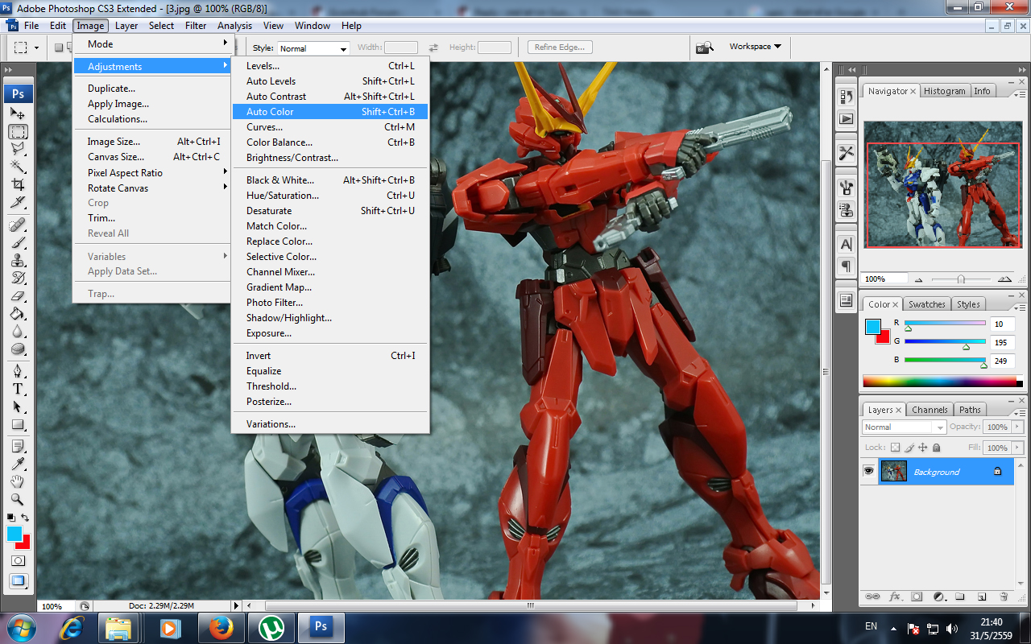The width and height of the screenshot is (1031, 644).
Task: Hide the Background layer with the eye icon
Action: point(869,472)
